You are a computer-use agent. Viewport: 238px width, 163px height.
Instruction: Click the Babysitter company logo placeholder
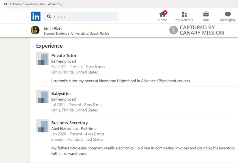click(x=43, y=97)
